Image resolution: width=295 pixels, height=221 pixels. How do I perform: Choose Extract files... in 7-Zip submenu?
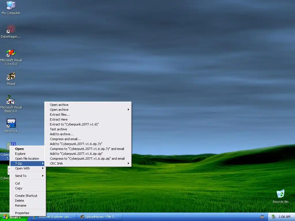[x=88, y=115]
